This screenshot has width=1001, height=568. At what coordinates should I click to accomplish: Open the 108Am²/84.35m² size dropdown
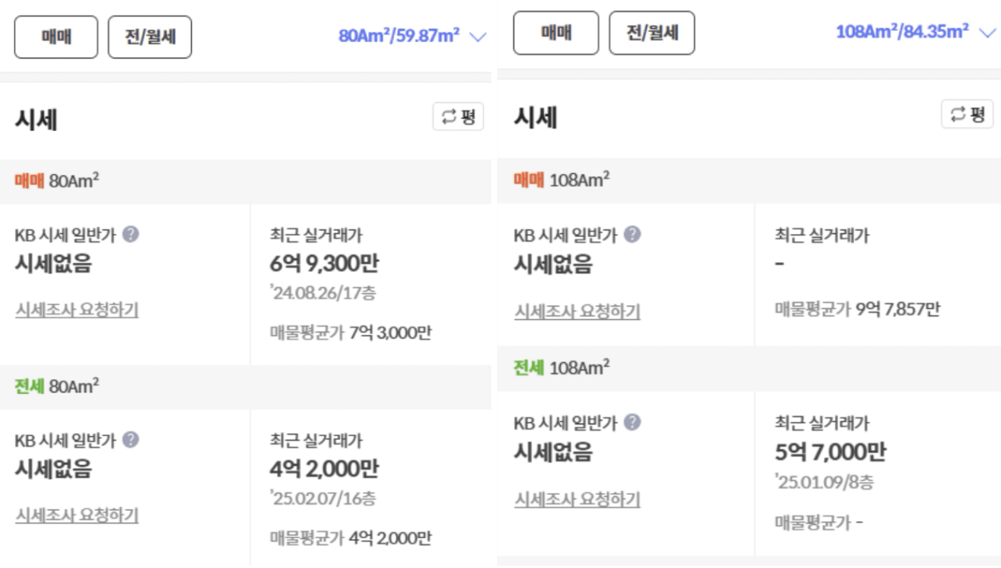point(915,33)
